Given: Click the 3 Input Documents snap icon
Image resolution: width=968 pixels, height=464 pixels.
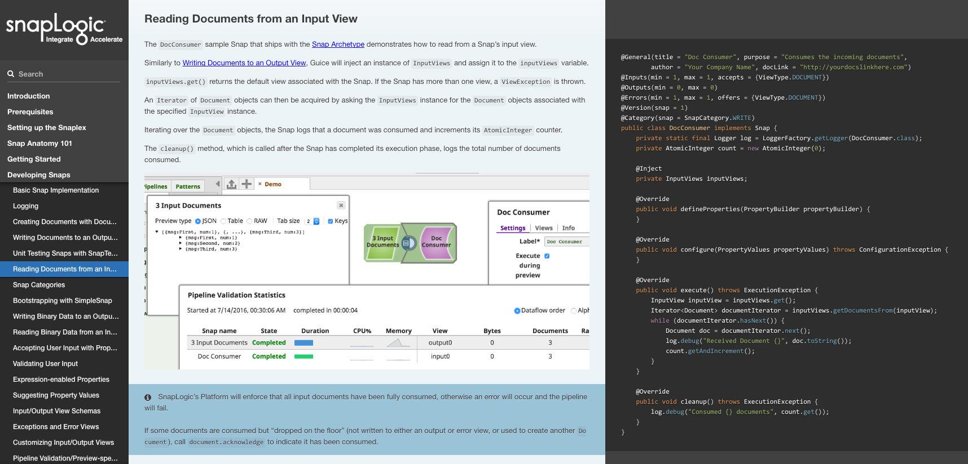Looking at the screenshot, I should pyautogui.click(x=382, y=243).
